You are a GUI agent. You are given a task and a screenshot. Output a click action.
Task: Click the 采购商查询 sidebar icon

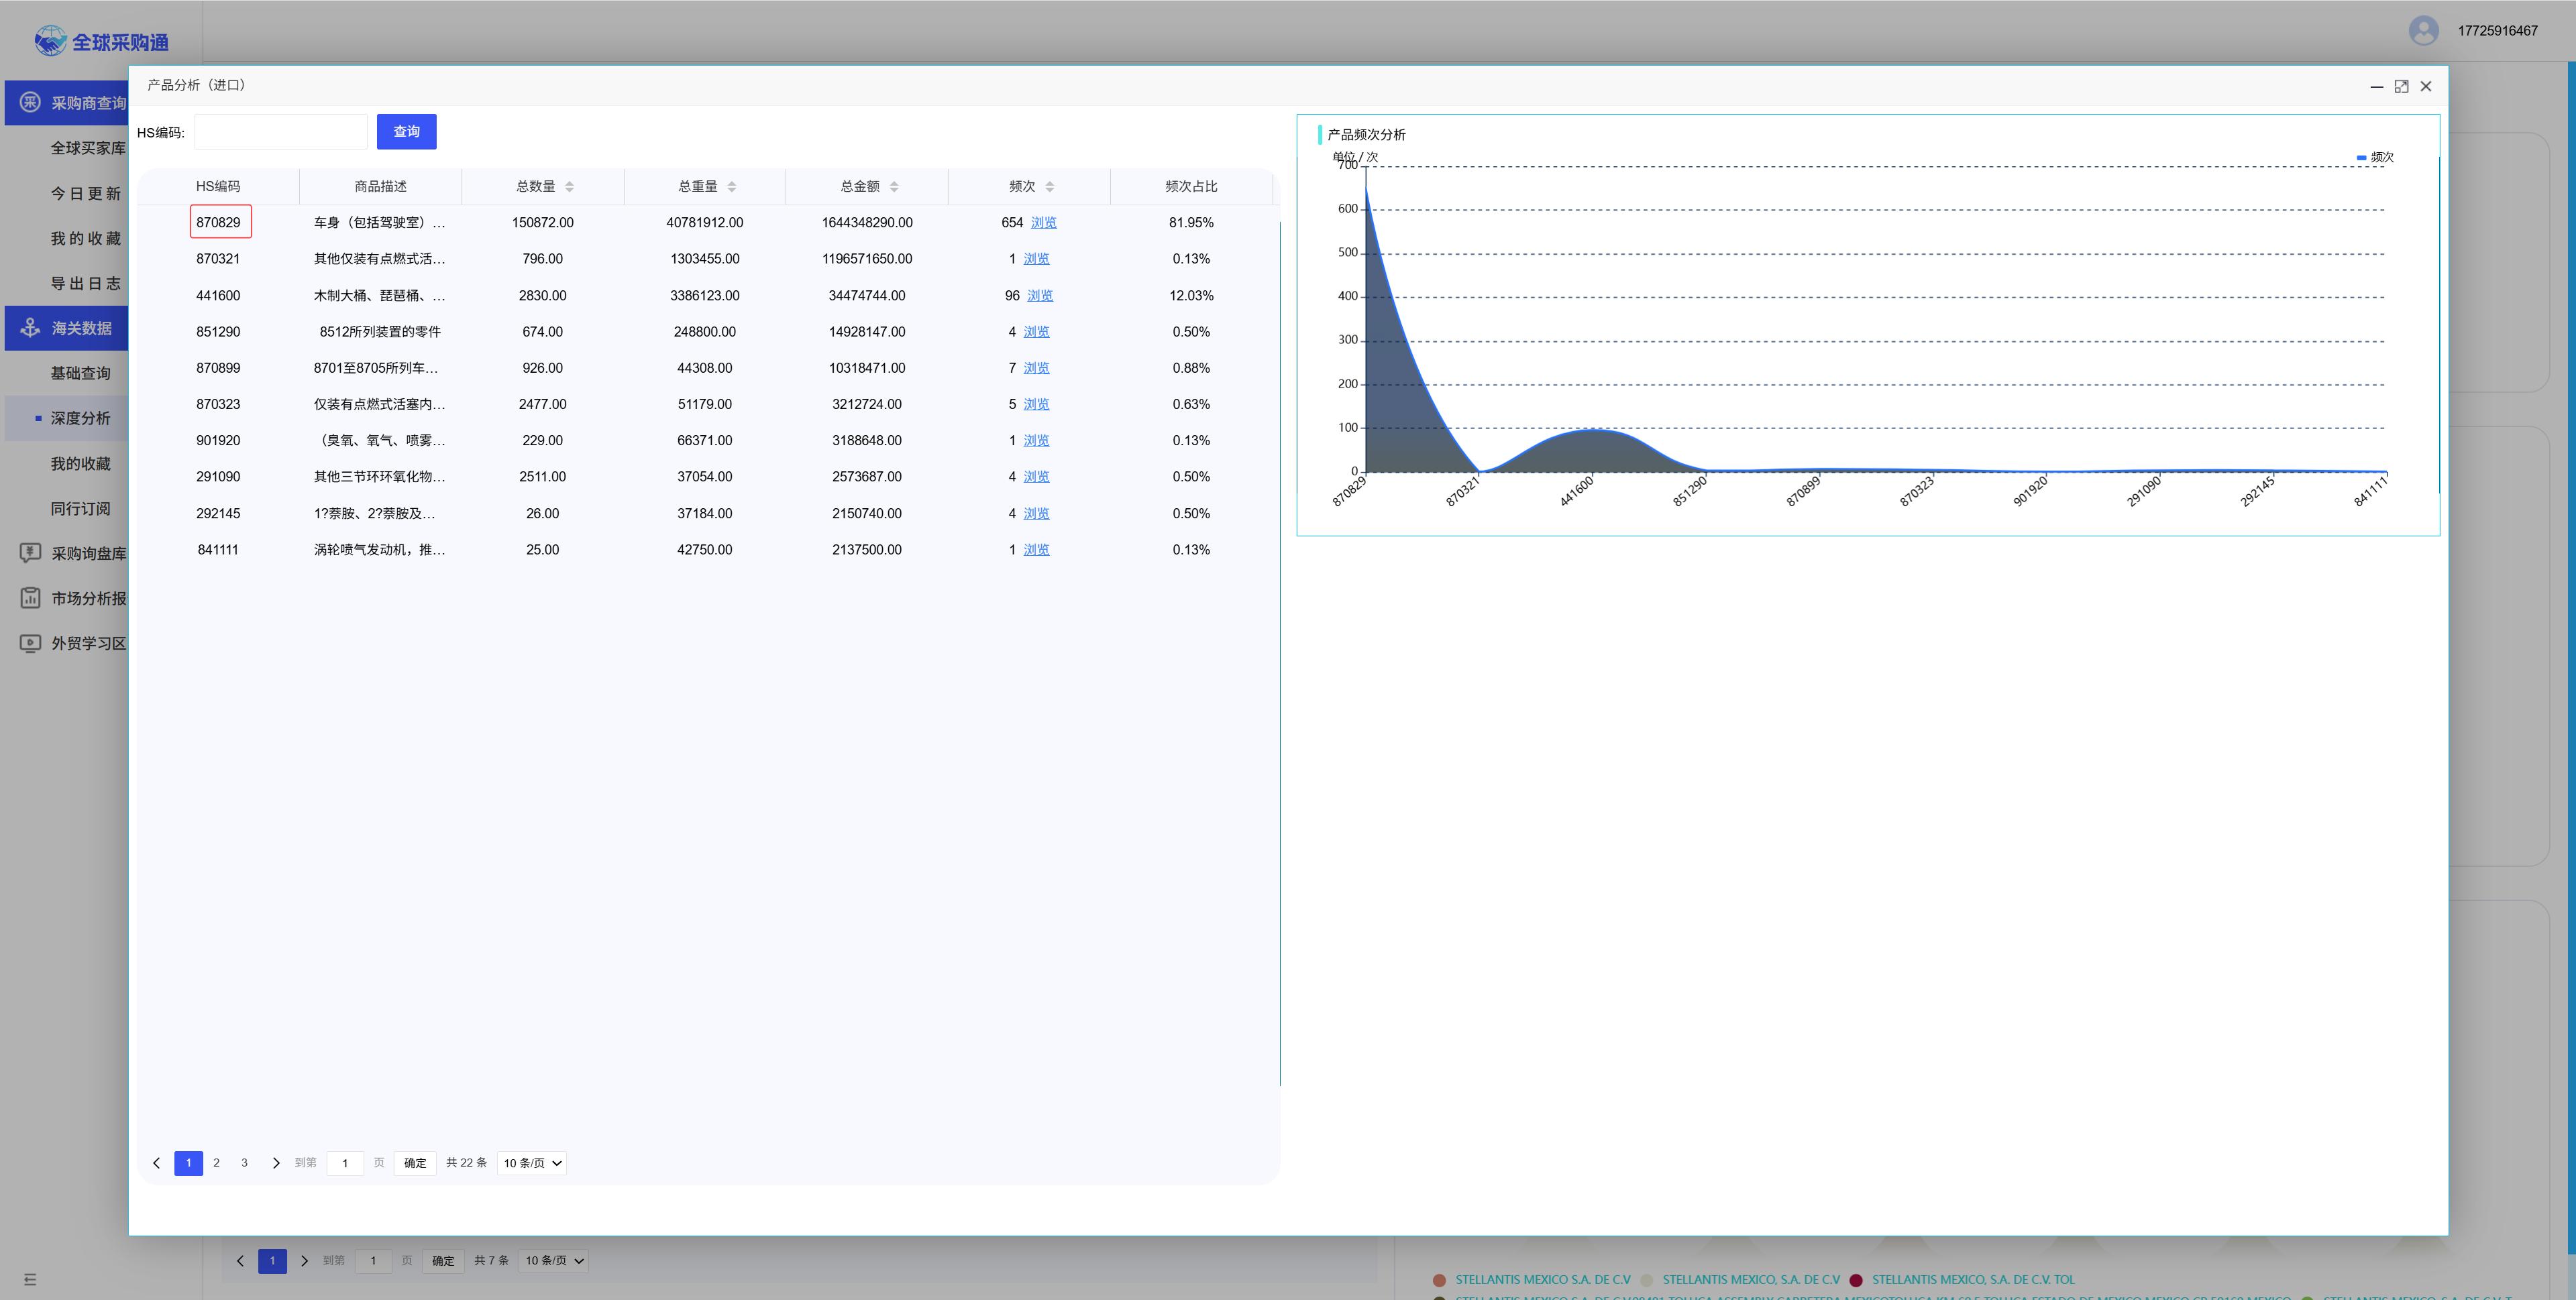[x=30, y=103]
